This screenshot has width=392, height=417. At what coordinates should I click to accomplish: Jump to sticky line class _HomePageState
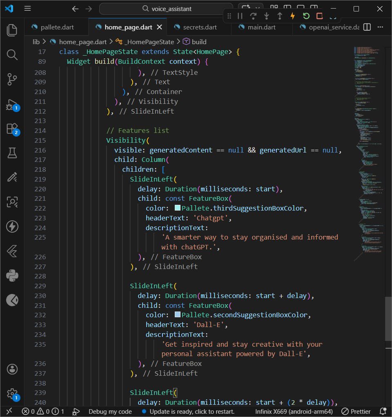(149, 52)
